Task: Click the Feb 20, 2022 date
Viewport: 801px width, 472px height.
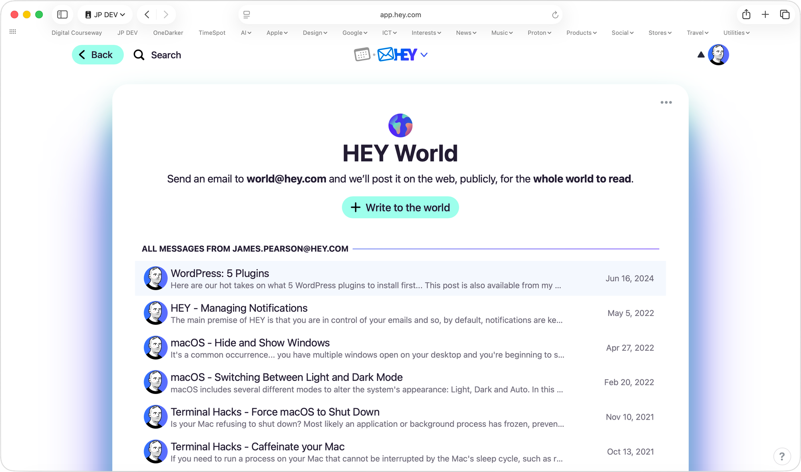Action: point(629,382)
